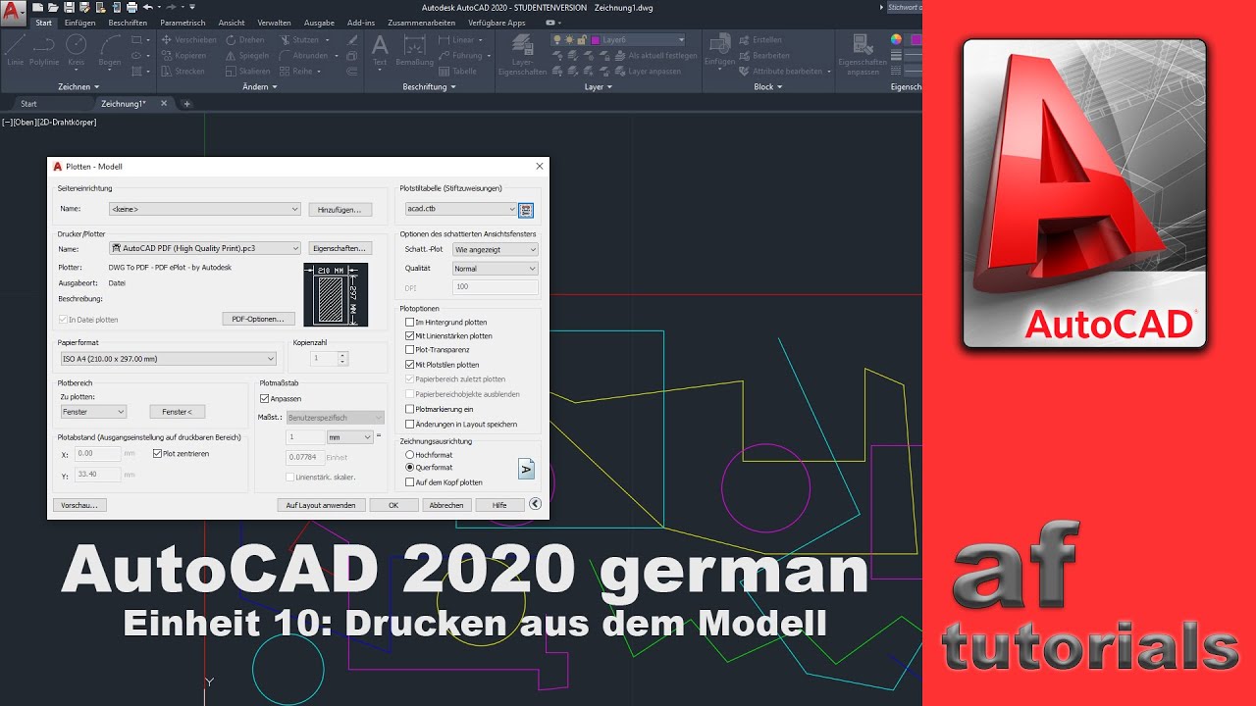Select Querformat orientation
The height and width of the screenshot is (706, 1256).
click(410, 468)
